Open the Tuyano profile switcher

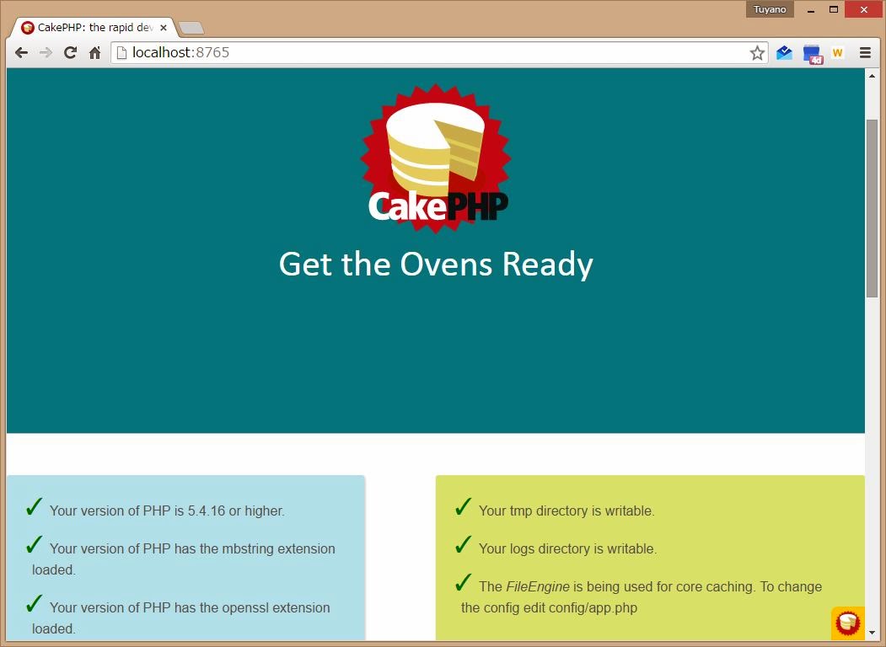coord(770,9)
